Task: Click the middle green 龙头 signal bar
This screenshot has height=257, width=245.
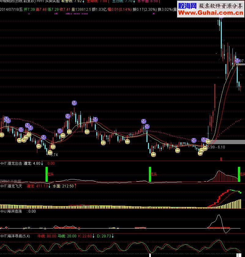Action: click(x=150, y=175)
